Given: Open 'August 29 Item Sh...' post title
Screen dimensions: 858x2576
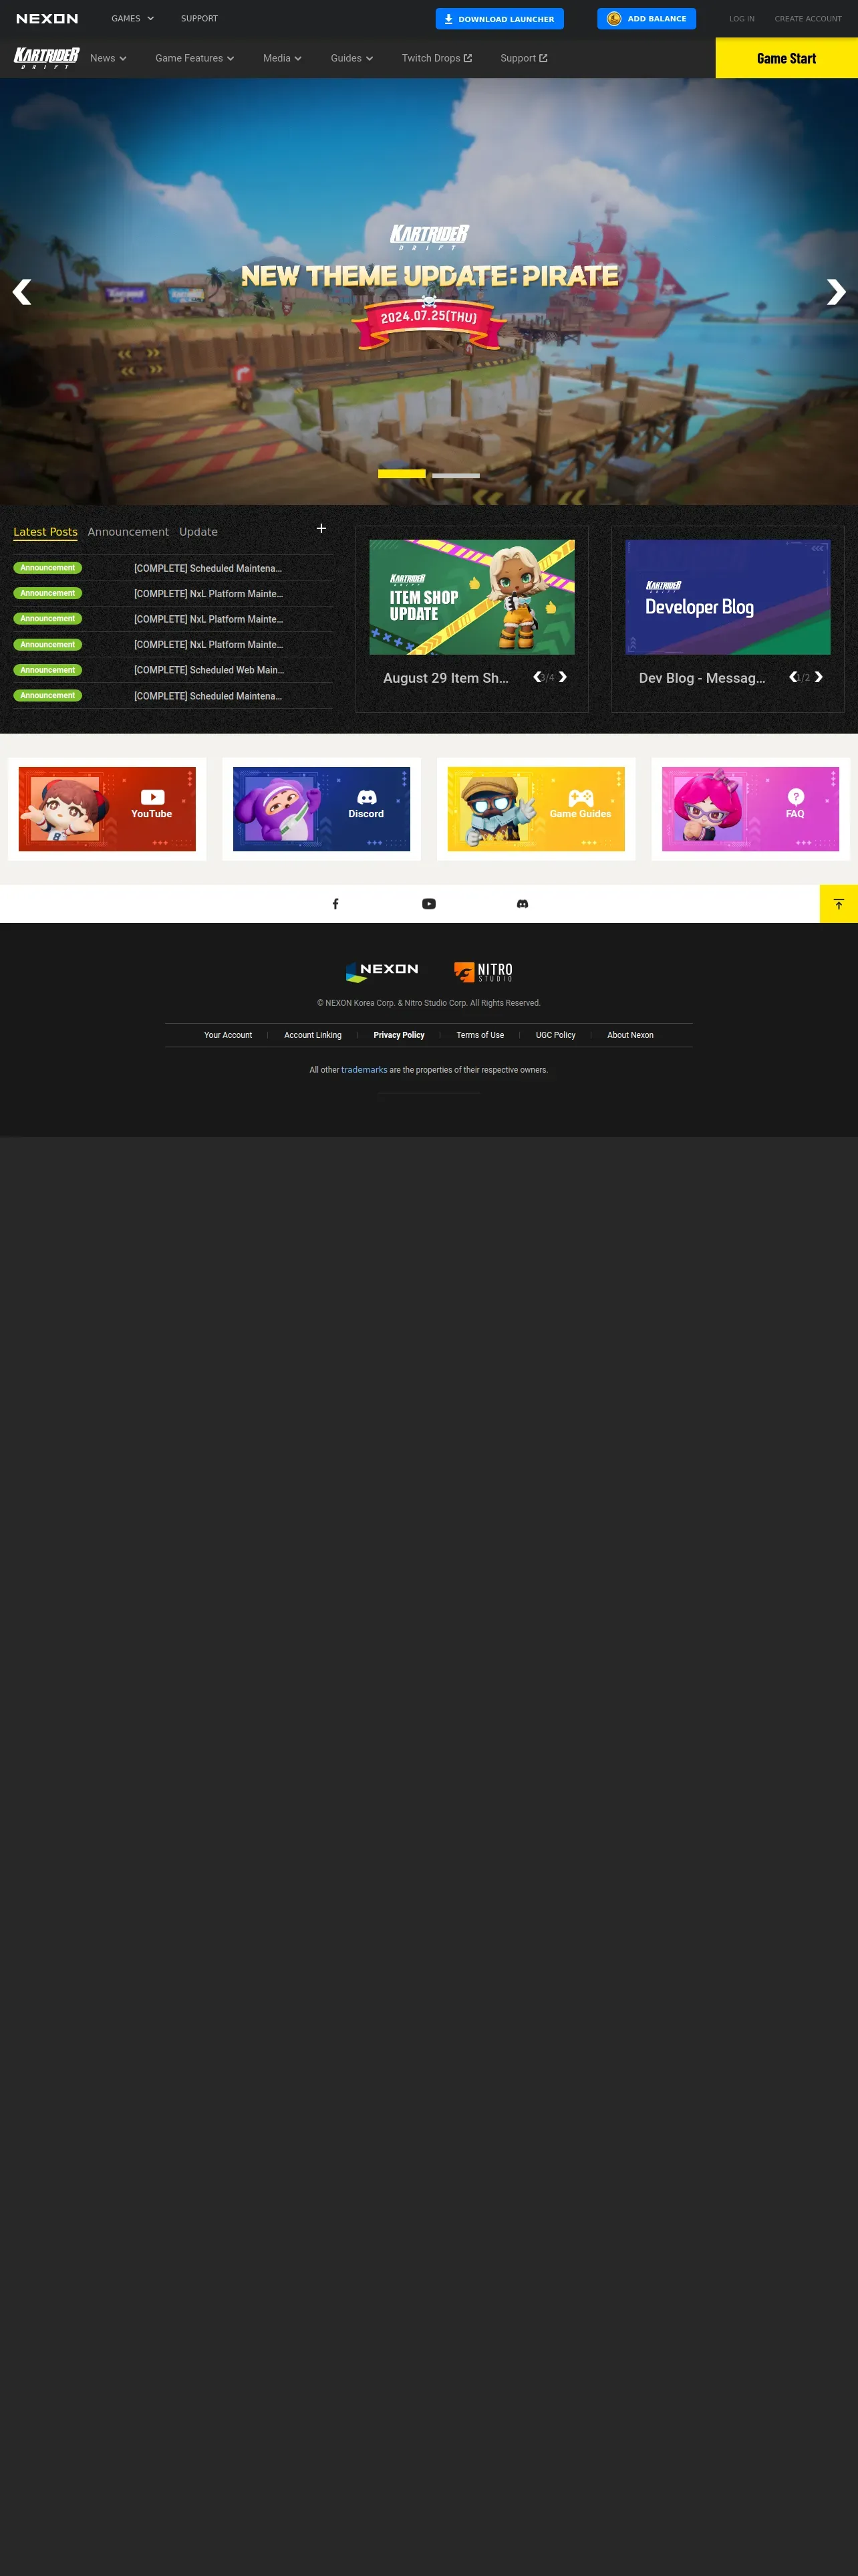Looking at the screenshot, I should click(446, 678).
